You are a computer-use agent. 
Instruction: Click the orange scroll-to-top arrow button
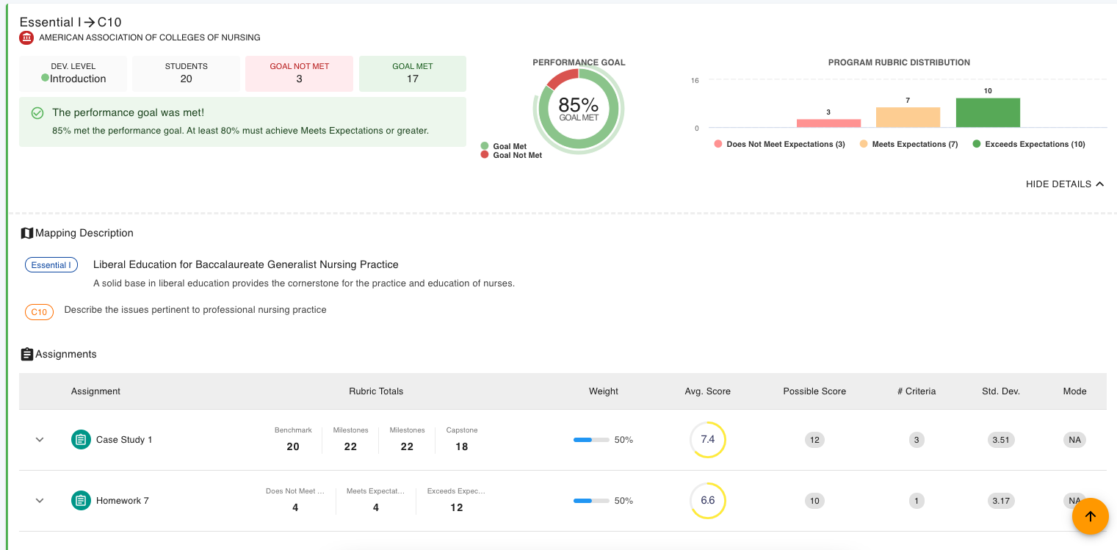[x=1091, y=516]
